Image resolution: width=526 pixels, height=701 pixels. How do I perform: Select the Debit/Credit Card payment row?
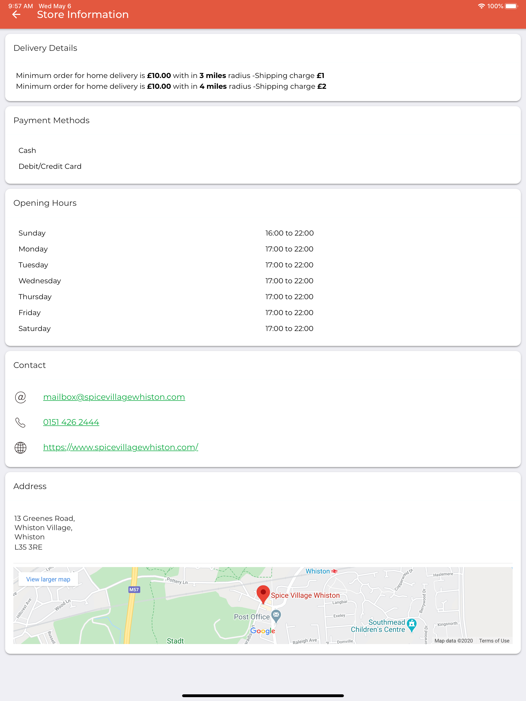[263, 166]
